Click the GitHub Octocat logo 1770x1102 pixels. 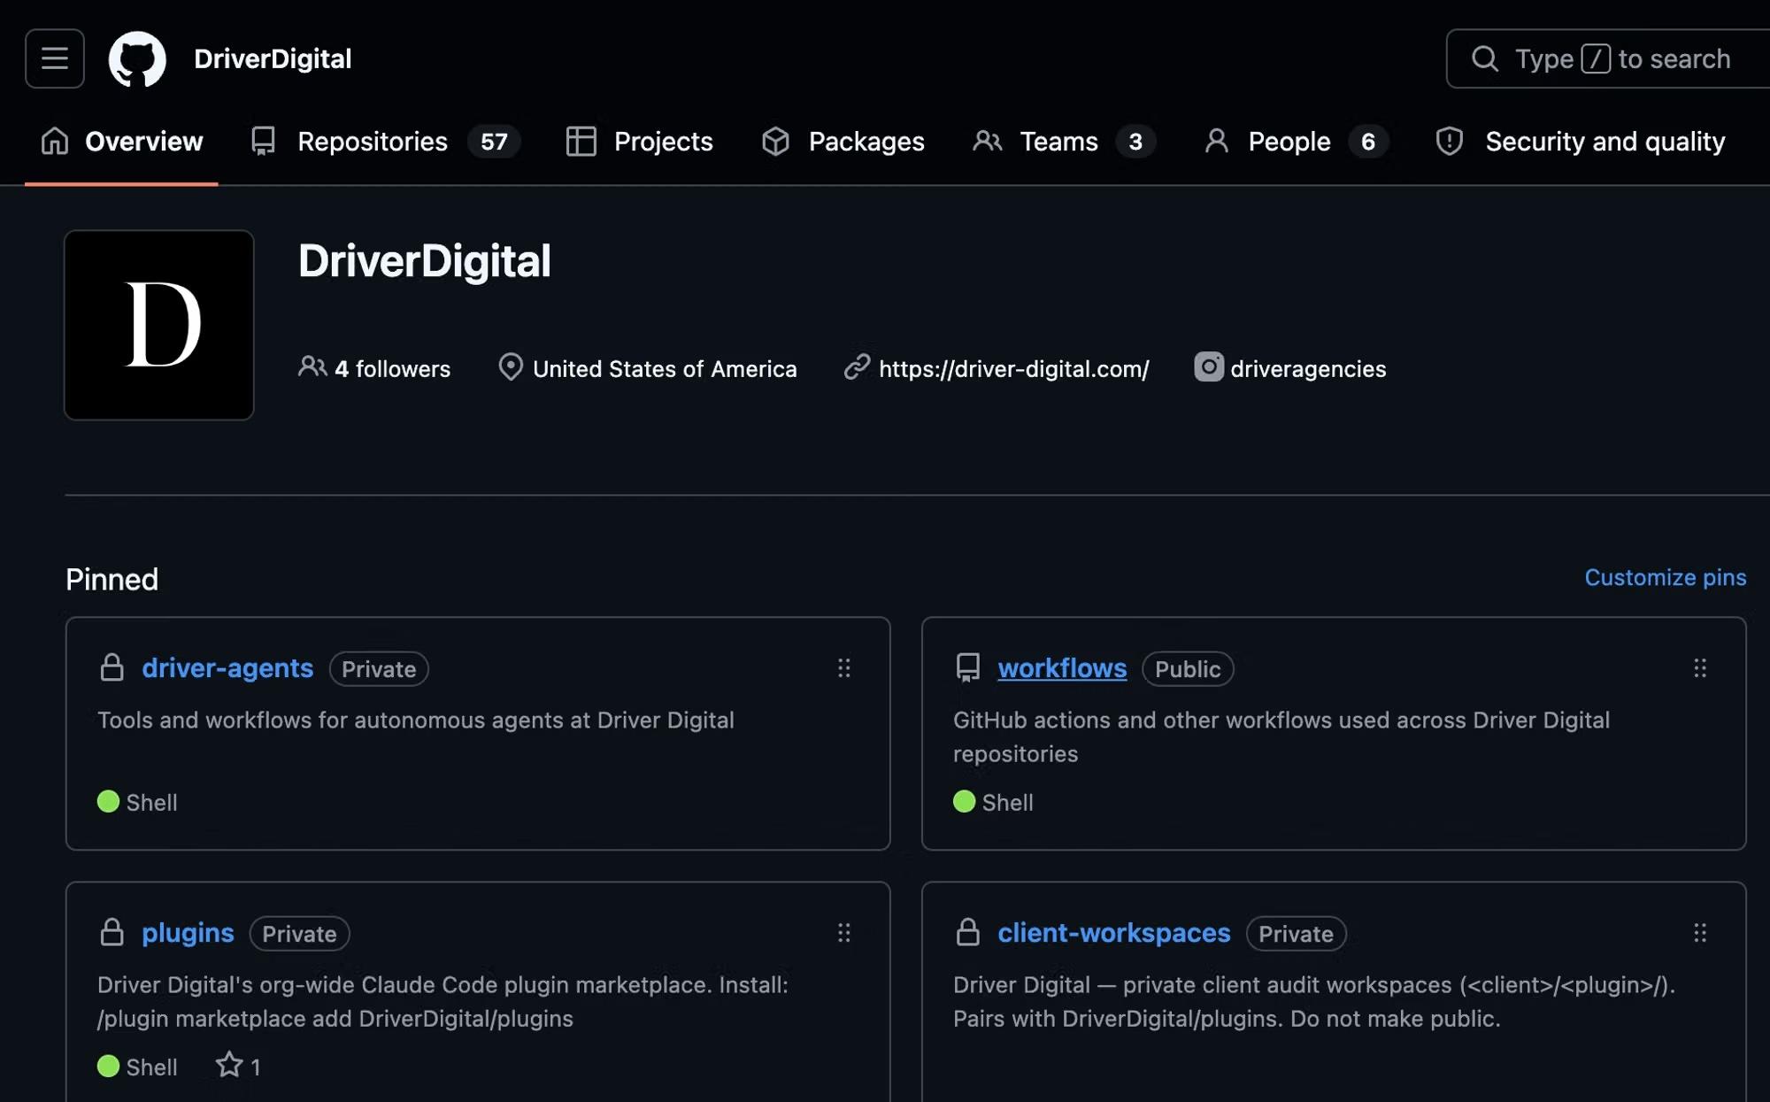point(137,59)
